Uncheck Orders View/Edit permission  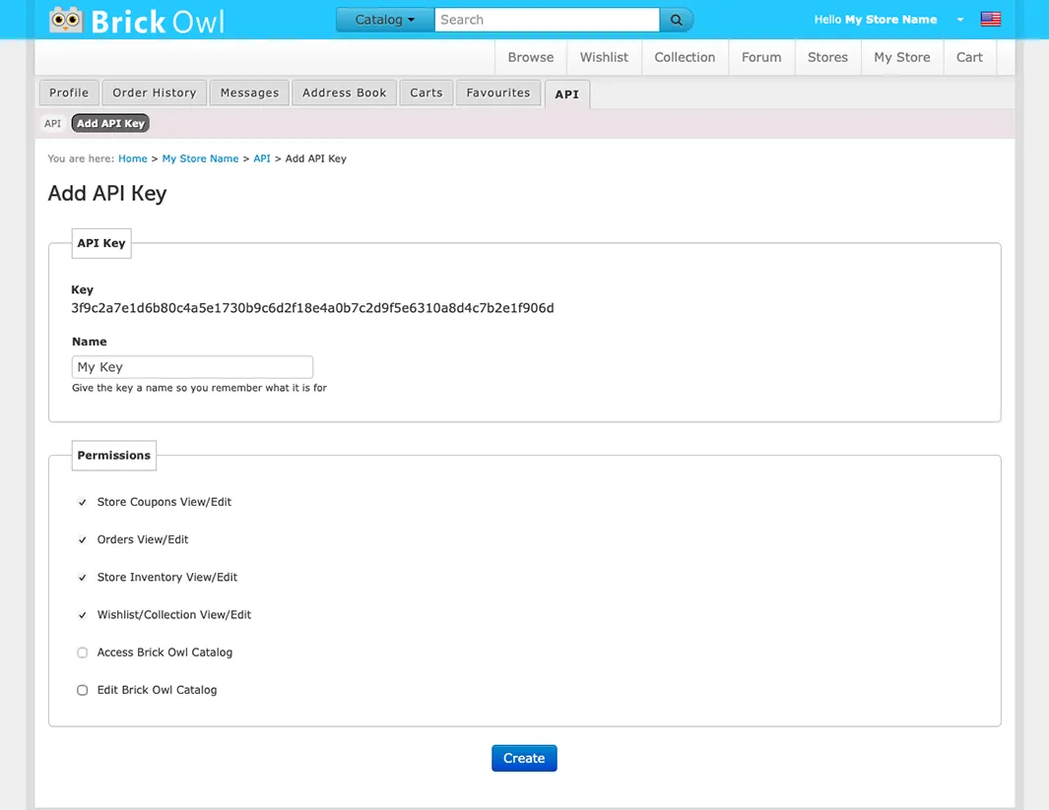83,539
